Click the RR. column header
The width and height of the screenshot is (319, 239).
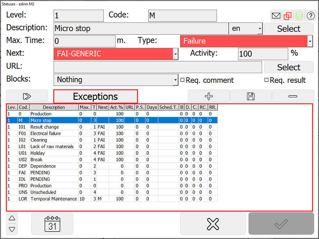click(x=213, y=107)
